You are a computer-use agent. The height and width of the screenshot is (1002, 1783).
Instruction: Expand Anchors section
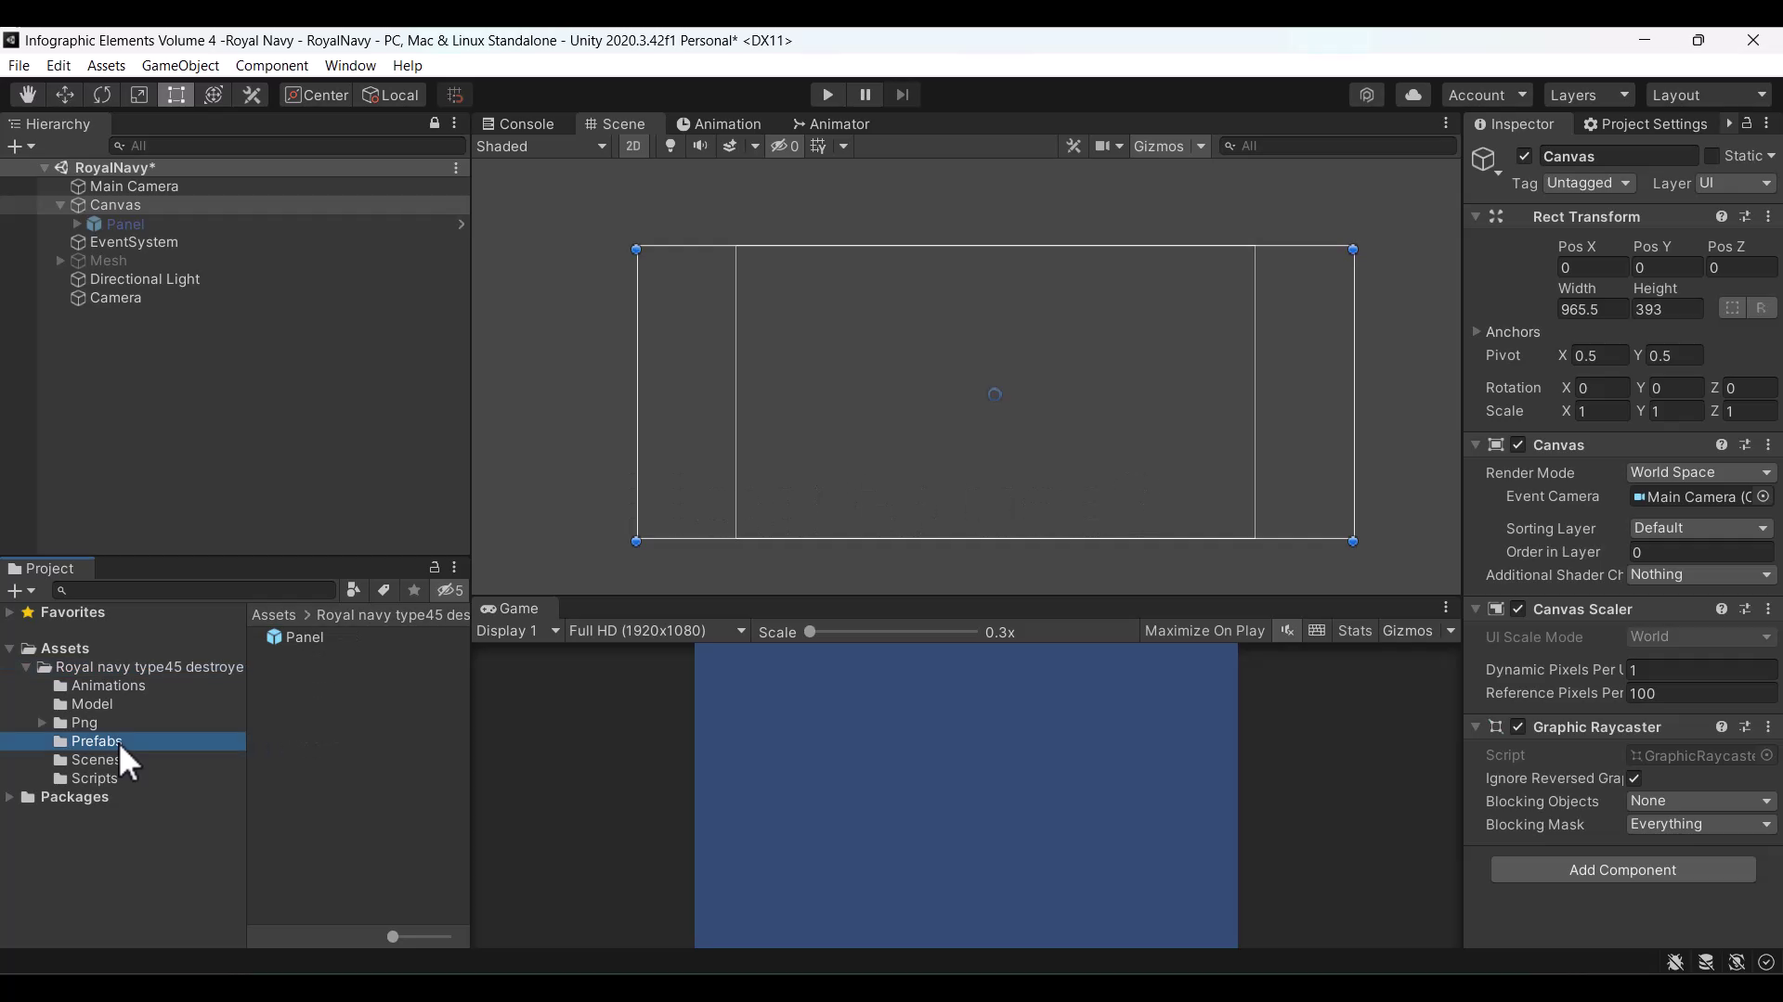1477,331
